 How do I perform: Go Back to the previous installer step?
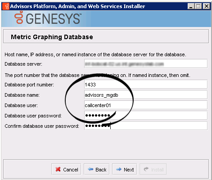(x=97, y=169)
